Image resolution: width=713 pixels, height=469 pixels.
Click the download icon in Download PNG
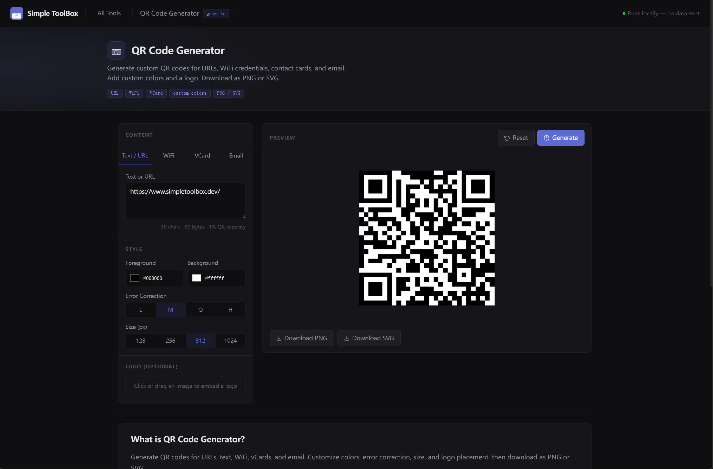pos(278,338)
